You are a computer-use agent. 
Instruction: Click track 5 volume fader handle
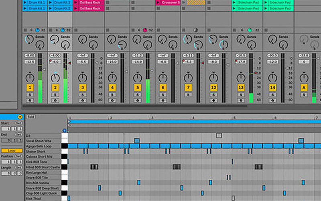click(152, 71)
